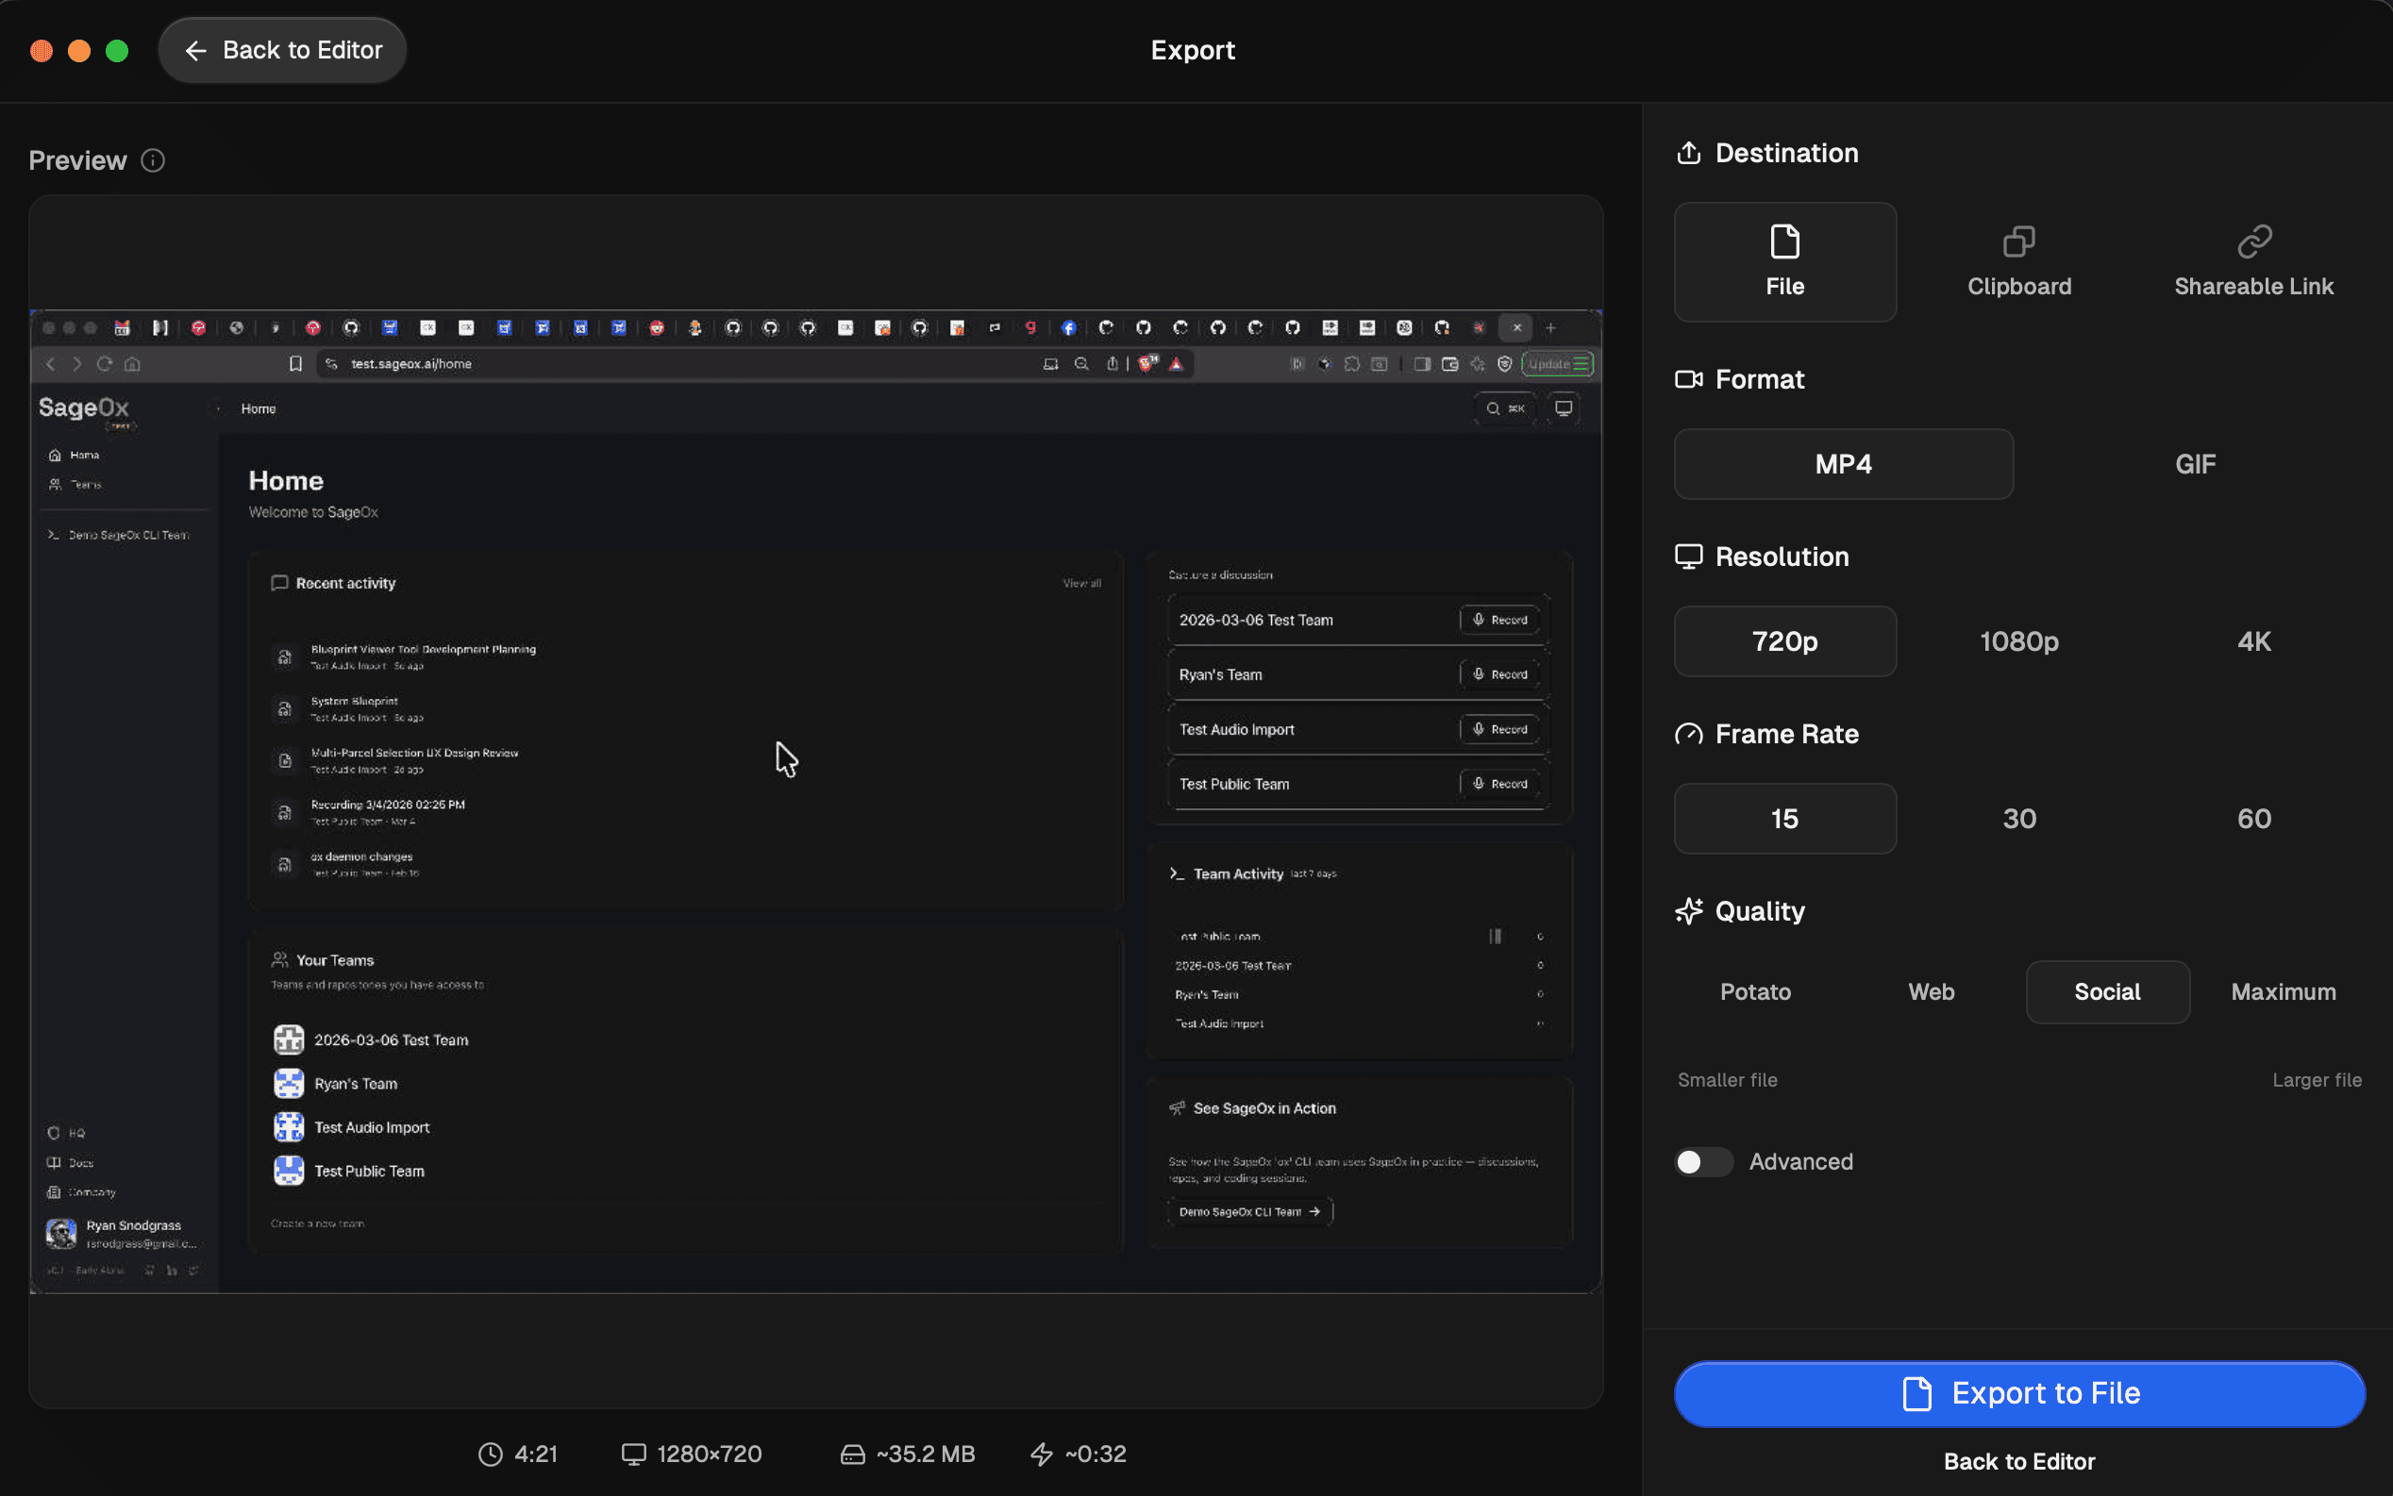Image resolution: width=2393 pixels, height=1496 pixels.
Task: Click the sparkles icon next to Quality
Action: tap(1688, 911)
